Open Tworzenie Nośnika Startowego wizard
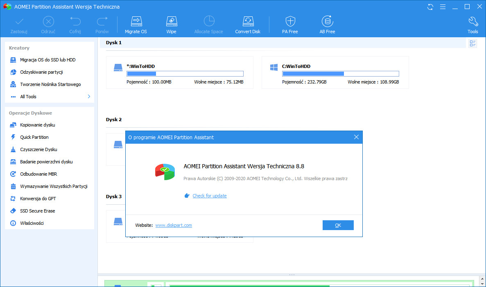 click(50, 84)
